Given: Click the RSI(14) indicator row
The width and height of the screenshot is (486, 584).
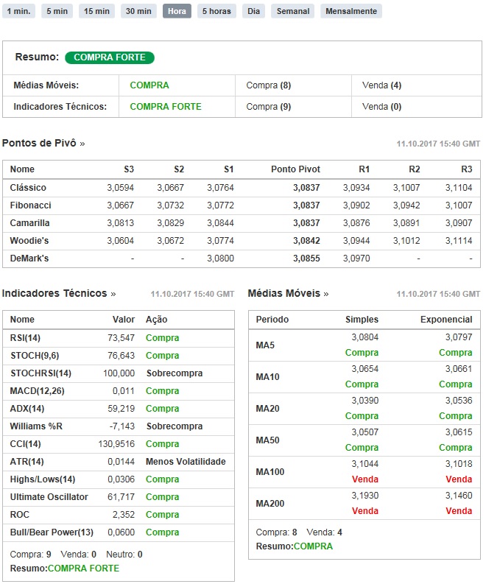Looking at the screenshot, I should (119, 338).
